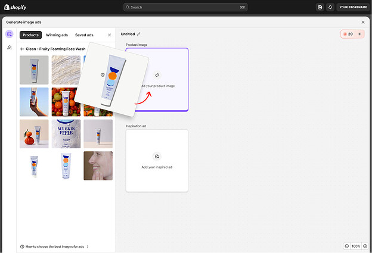Open the store inbox icon in top bar
This screenshot has height=253, width=372.
pos(320,7)
